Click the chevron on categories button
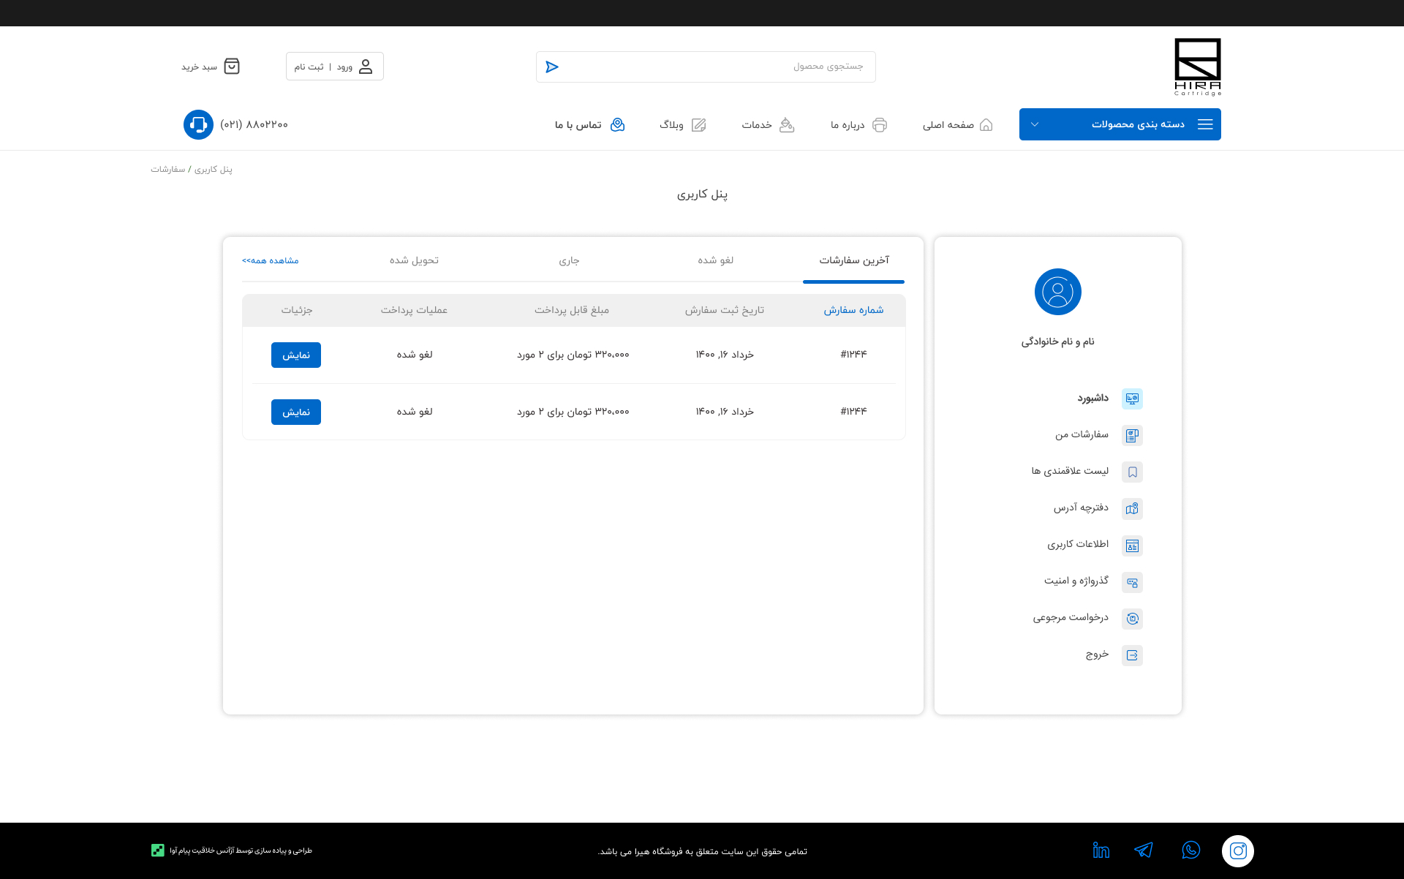This screenshot has height=879, width=1404. click(x=1035, y=124)
